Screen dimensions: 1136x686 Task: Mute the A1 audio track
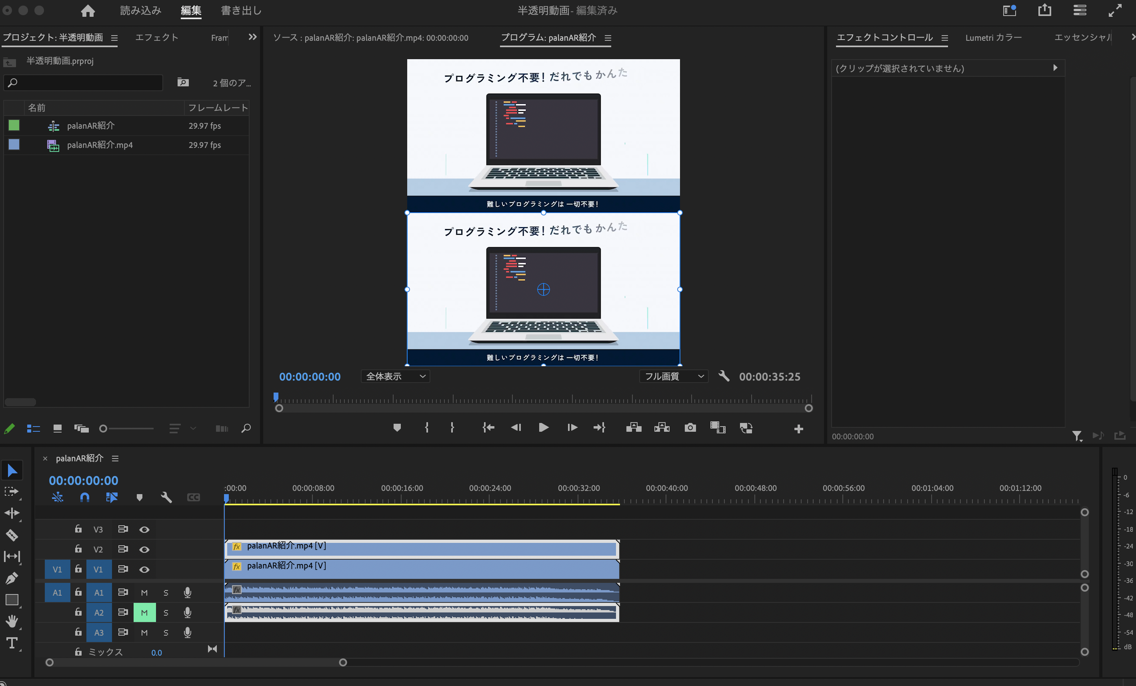pos(144,593)
